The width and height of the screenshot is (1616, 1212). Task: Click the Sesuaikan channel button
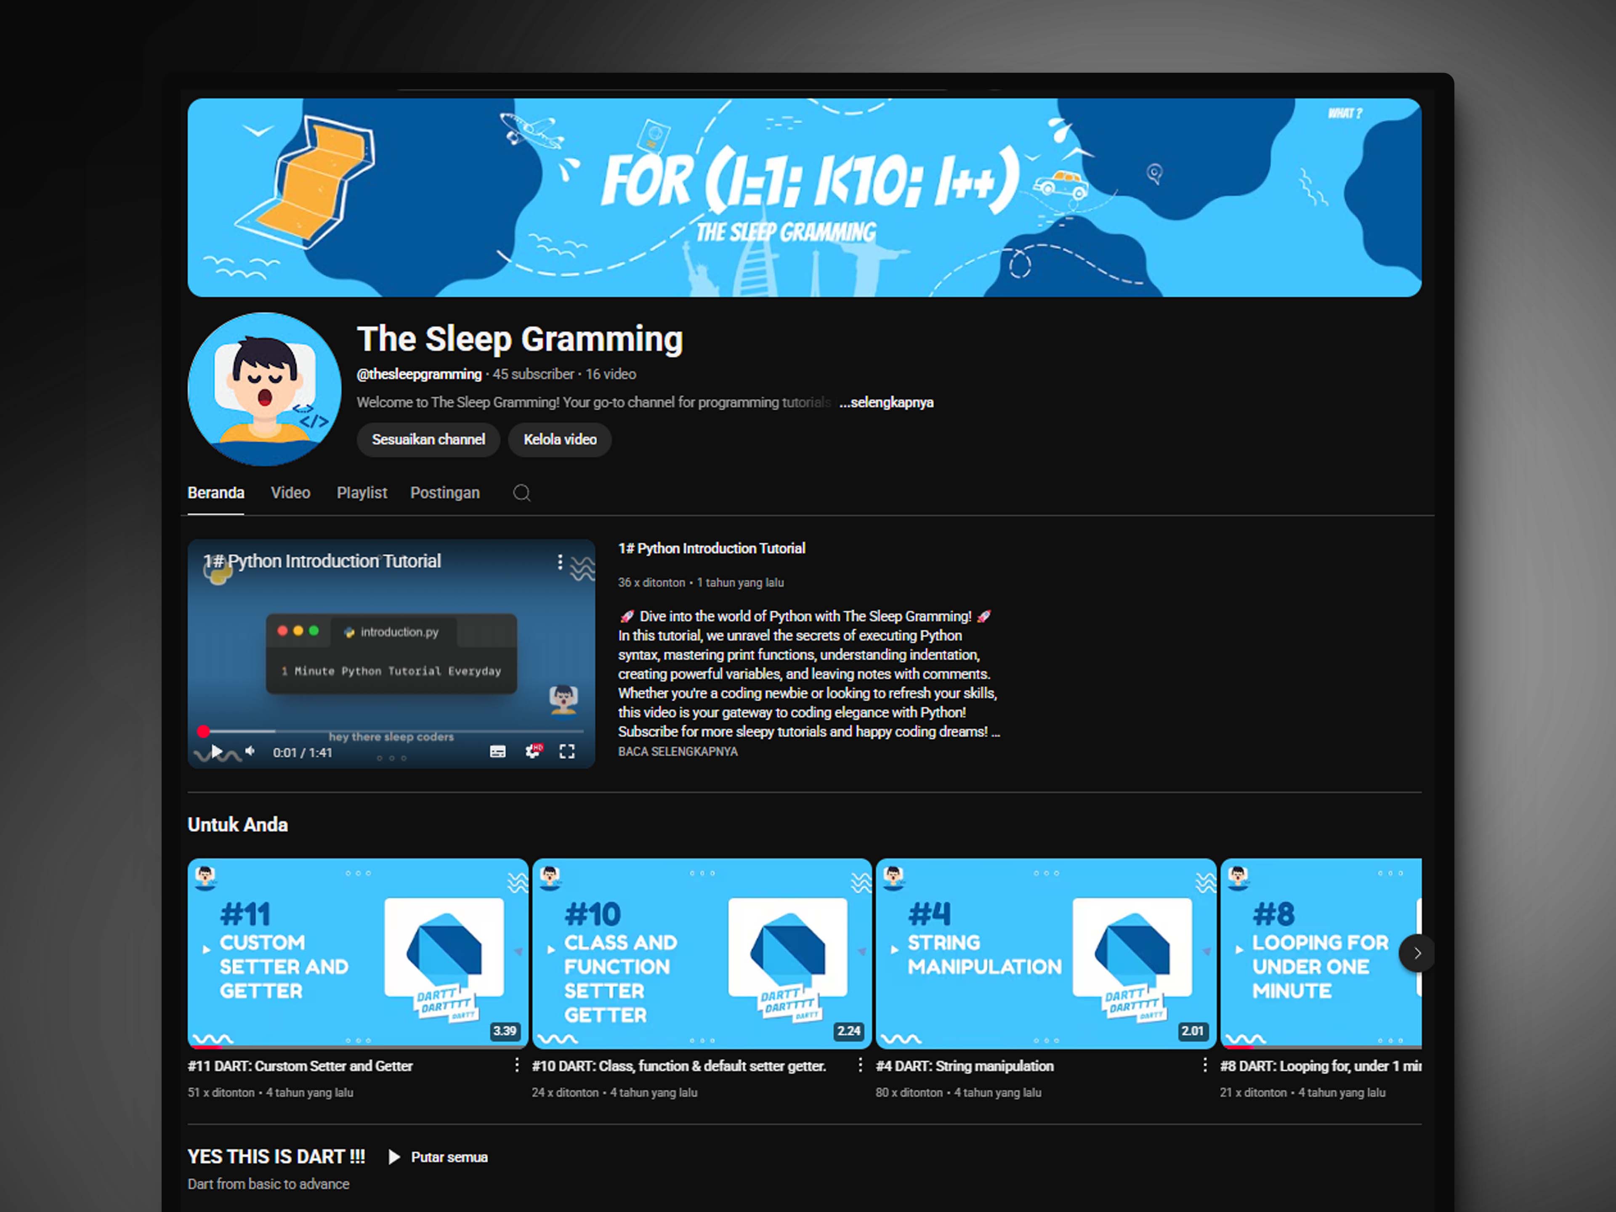(428, 440)
